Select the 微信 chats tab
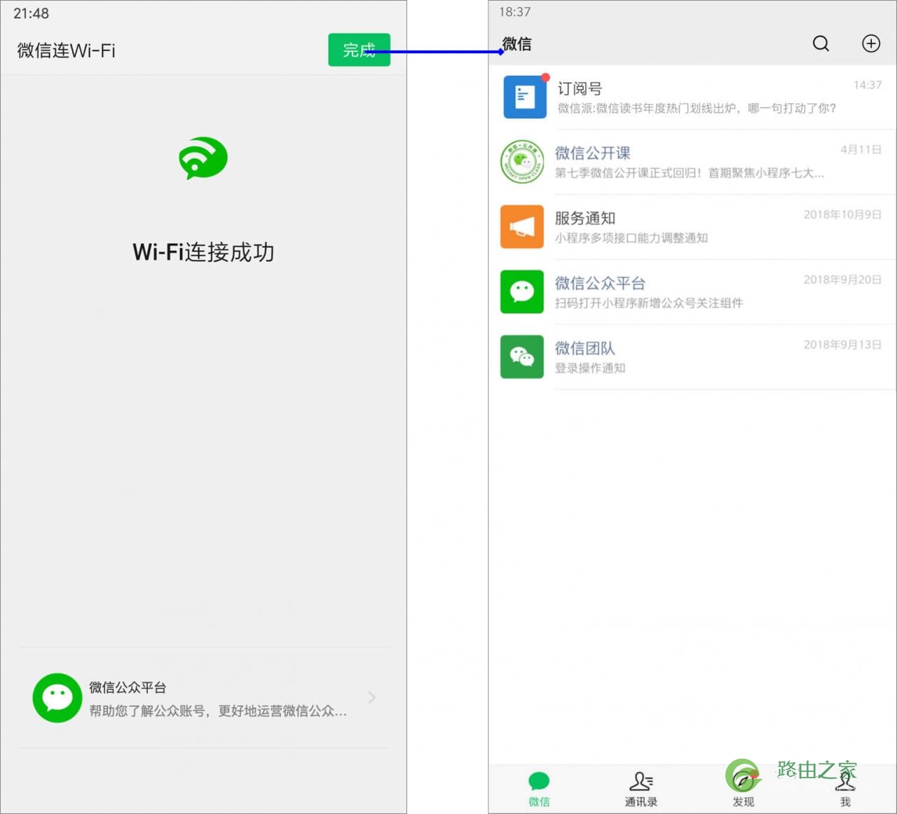The height and width of the screenshot is (814, 897). (538, 788)
